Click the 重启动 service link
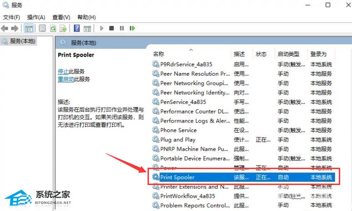Screen dimensions: 352x211 point(66,79)
